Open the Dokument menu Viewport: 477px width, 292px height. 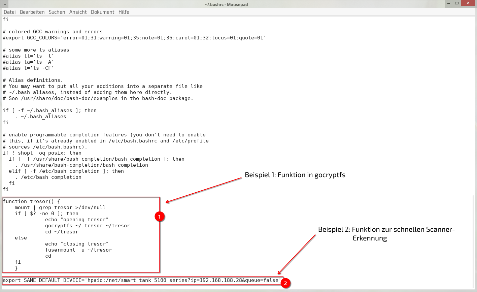[x=103, y=12]
